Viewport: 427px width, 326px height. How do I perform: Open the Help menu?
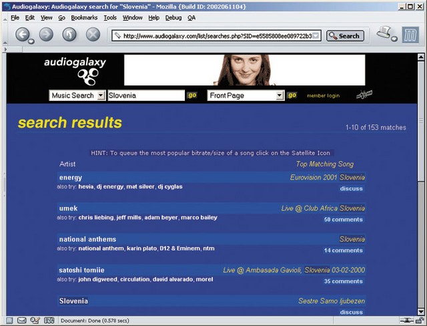click(153, 18)
